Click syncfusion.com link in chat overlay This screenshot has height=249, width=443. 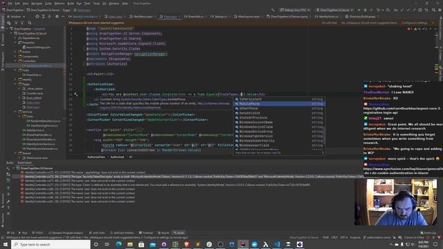[402, 171]
